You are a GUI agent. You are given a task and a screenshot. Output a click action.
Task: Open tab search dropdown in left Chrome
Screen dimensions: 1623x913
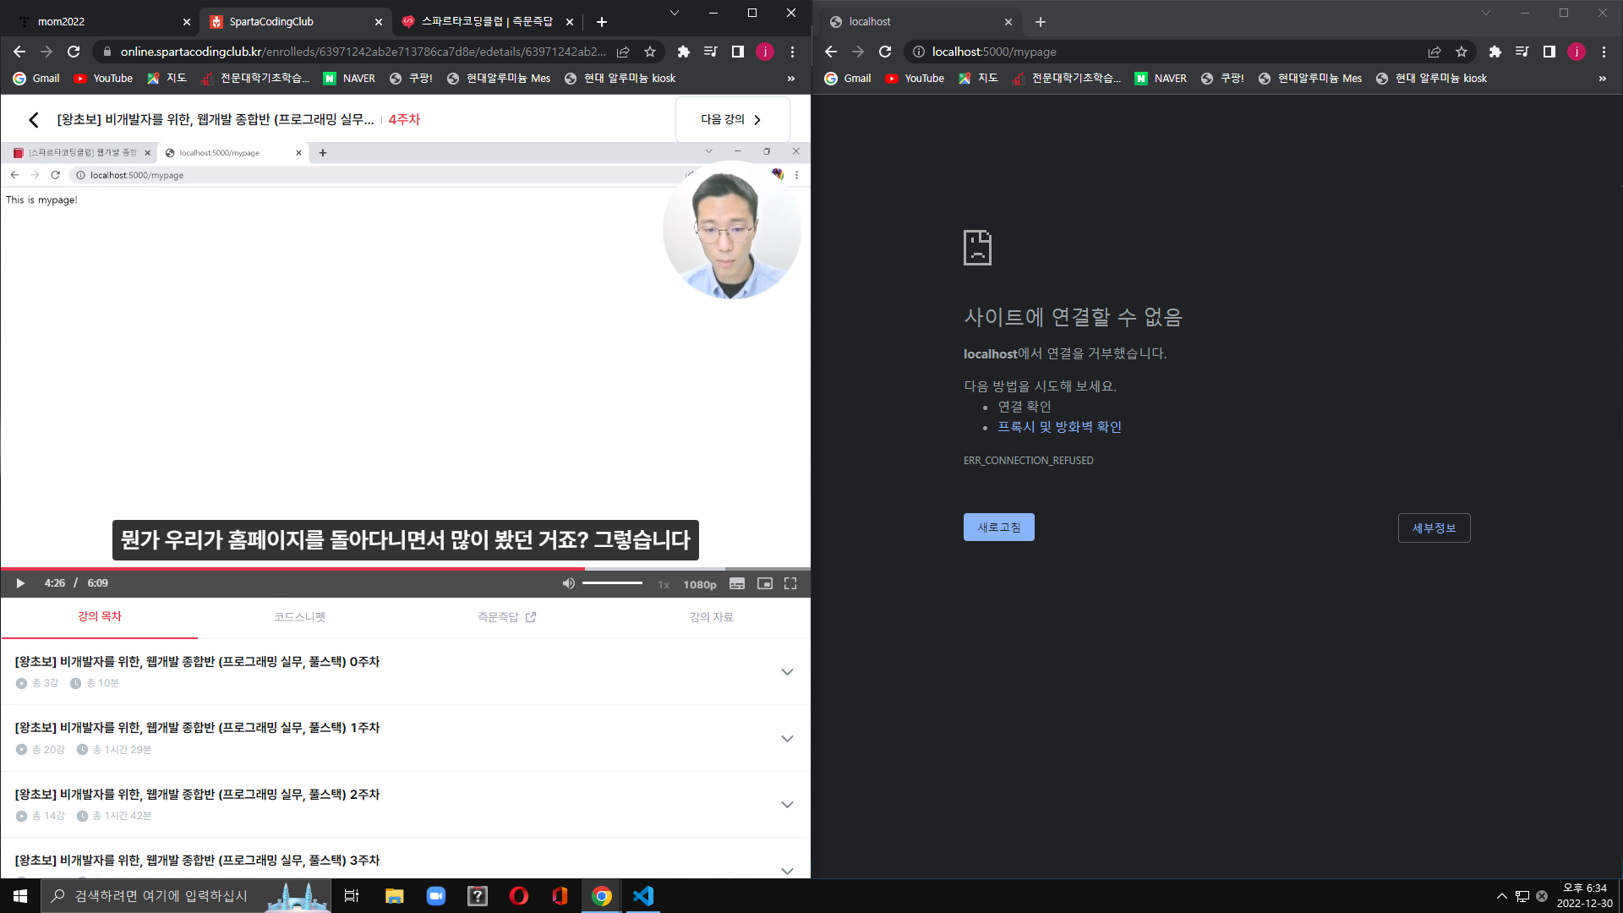coord(674,13)
